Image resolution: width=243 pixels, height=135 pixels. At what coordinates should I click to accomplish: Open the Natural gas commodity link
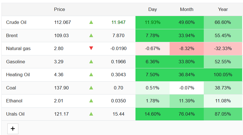point(18,48)
